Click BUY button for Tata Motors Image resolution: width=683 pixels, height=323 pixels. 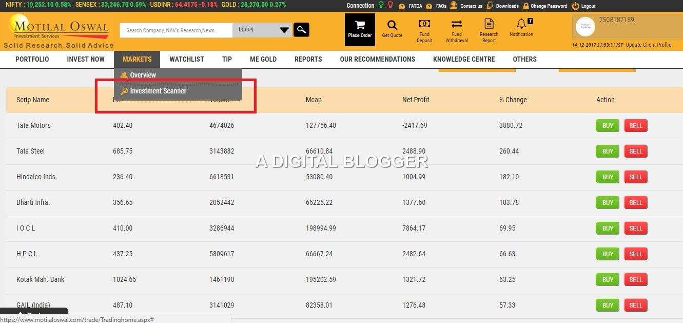[608, 126]
